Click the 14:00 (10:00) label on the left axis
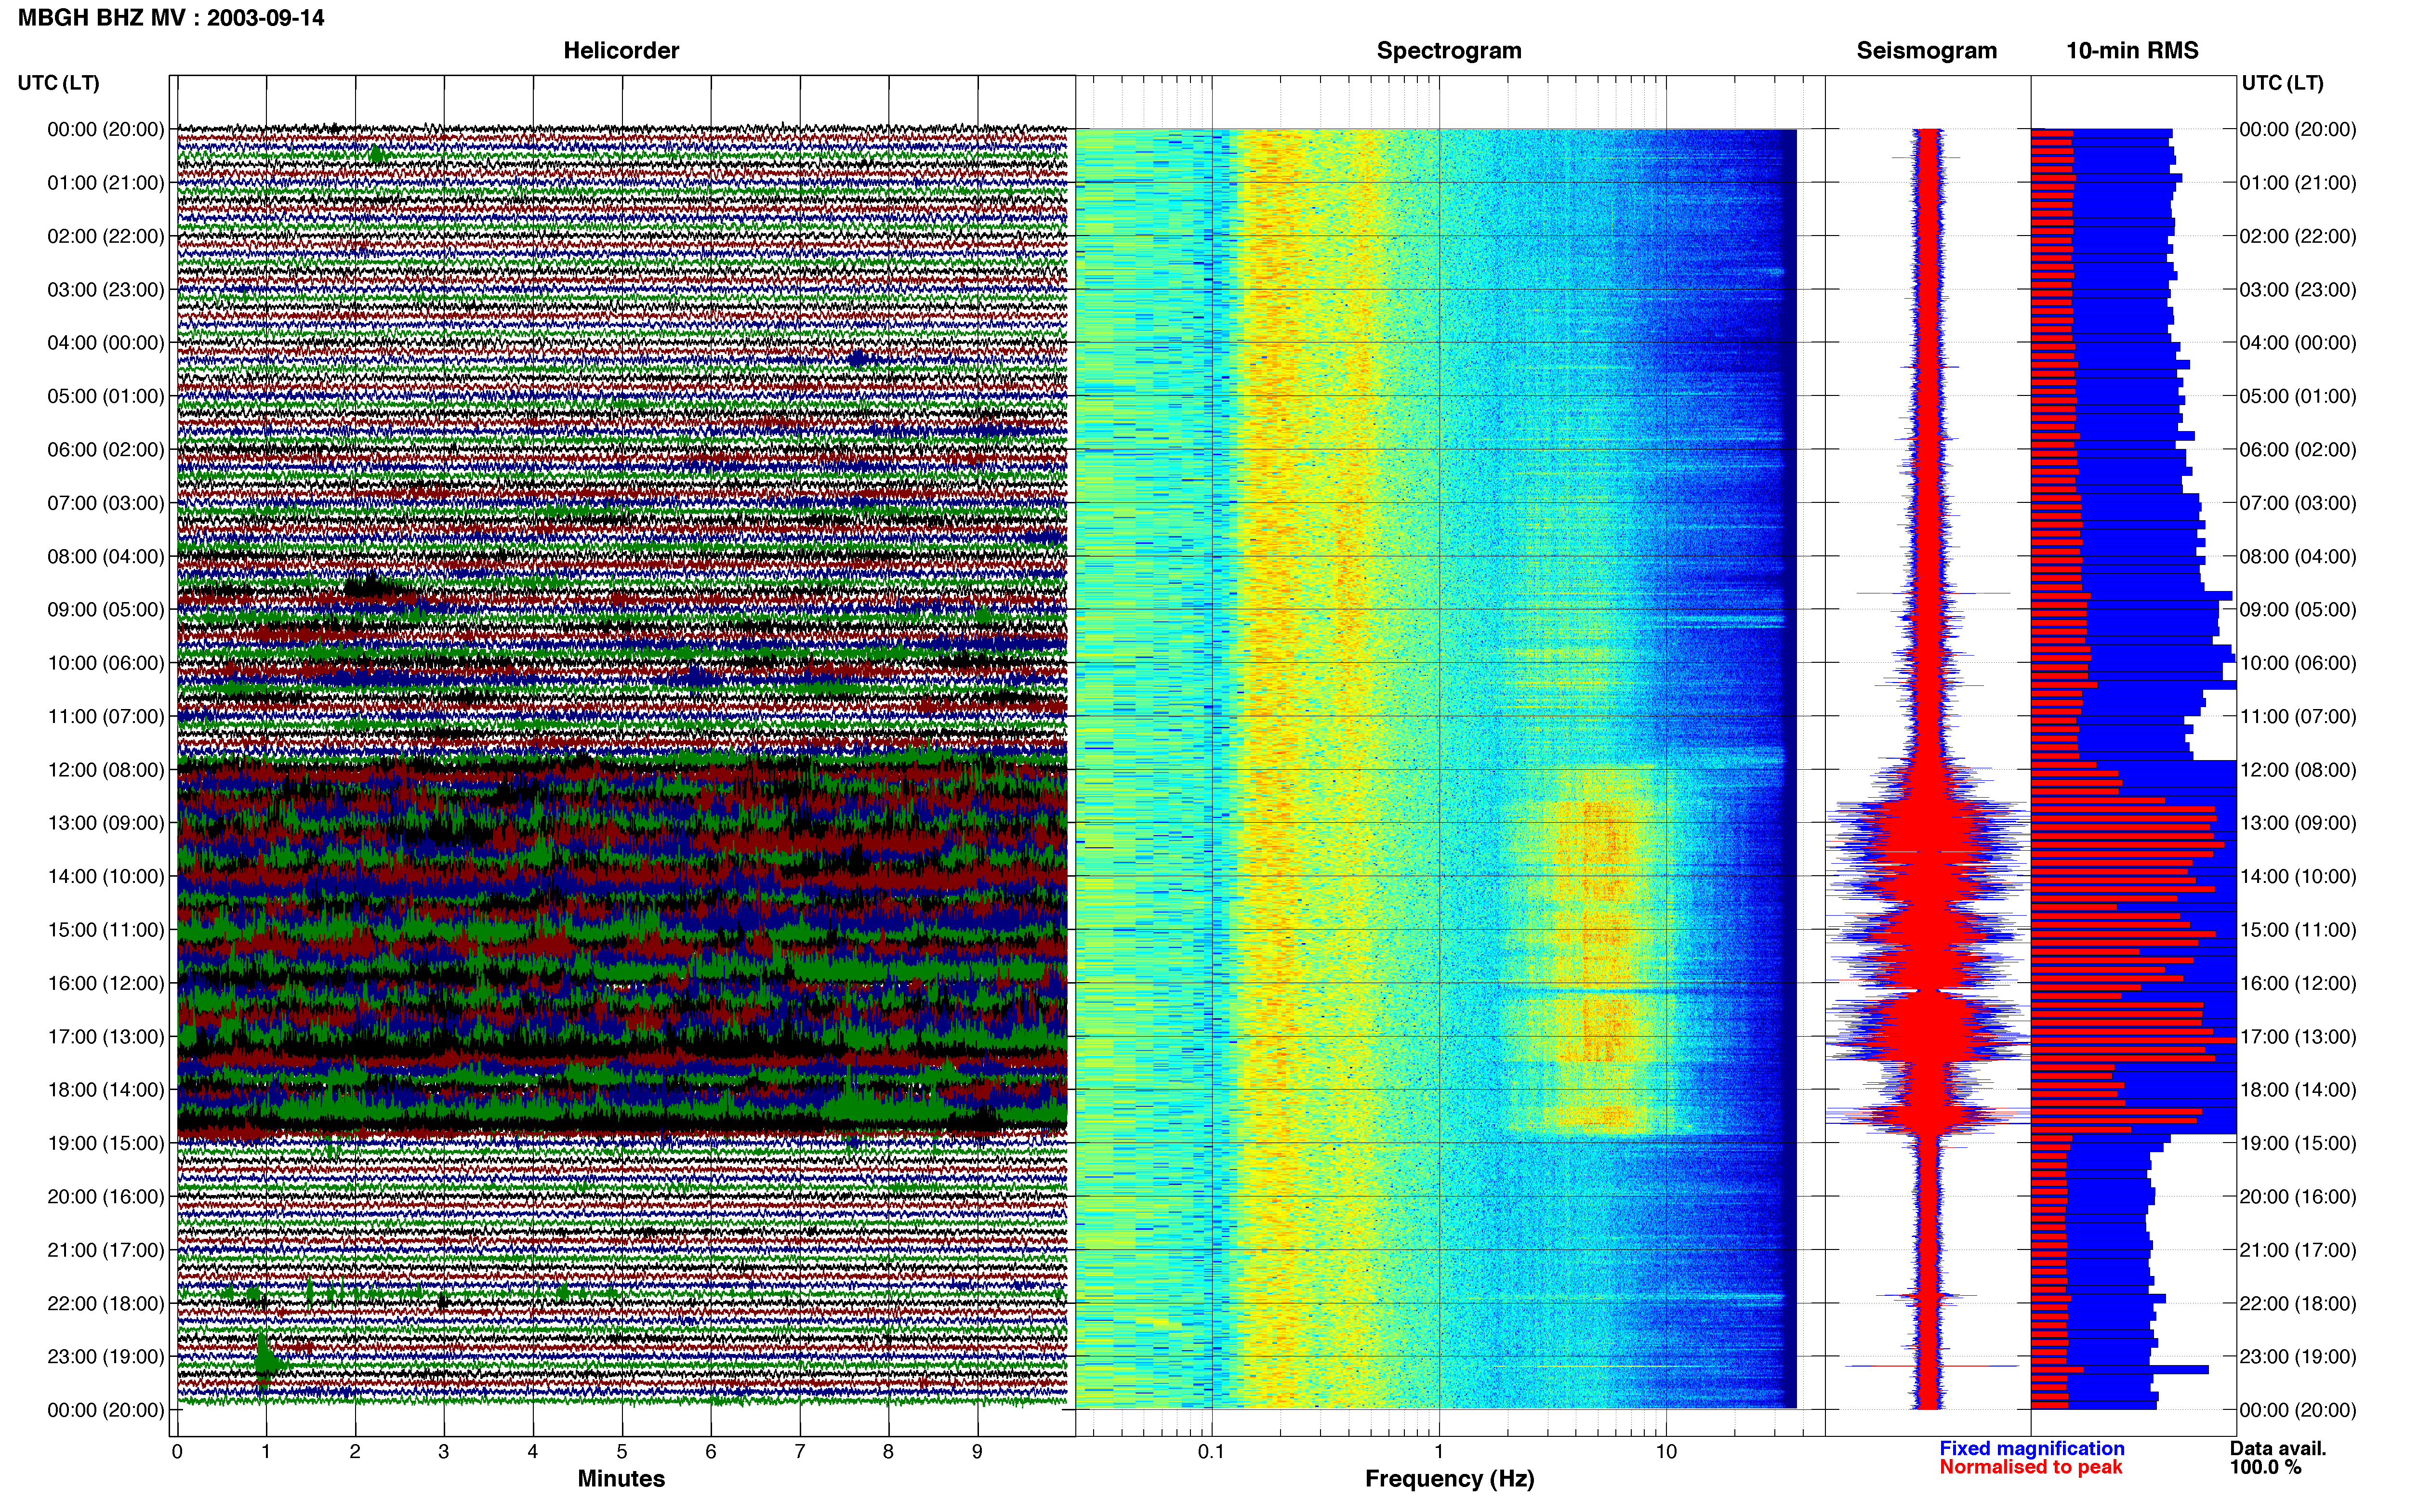 [x=106, y=877]
